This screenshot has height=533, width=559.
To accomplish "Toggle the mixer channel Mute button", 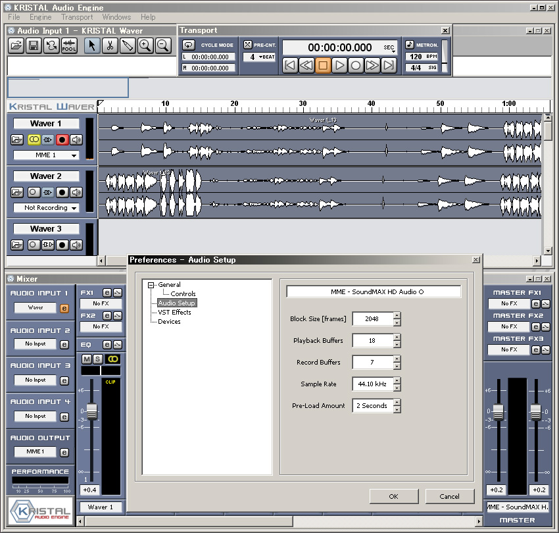I will click(87, 359).
